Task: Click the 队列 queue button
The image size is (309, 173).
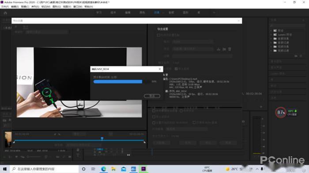Action: [x=188, y=143]
